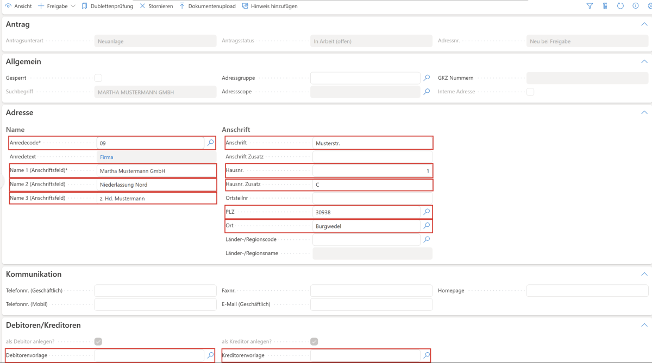Click the Anredecode lookup magnifier
Image resolution: width=652 pixels, height=363 pixels.
(210, 143)
